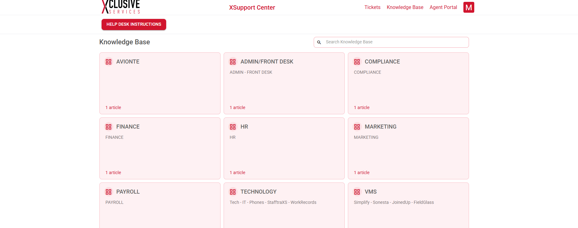Go to the Tickets page

point(372,7)
